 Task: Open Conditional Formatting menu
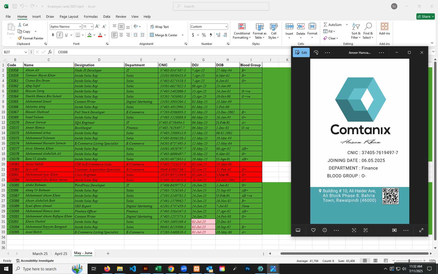(242, 31)
